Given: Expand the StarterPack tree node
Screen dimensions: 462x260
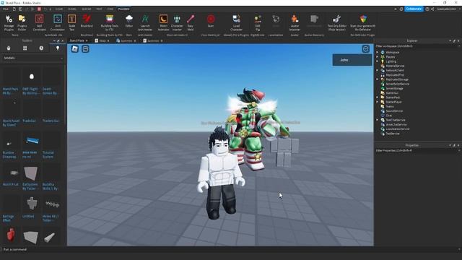Looking at the screenshot, I should (377, 97).
